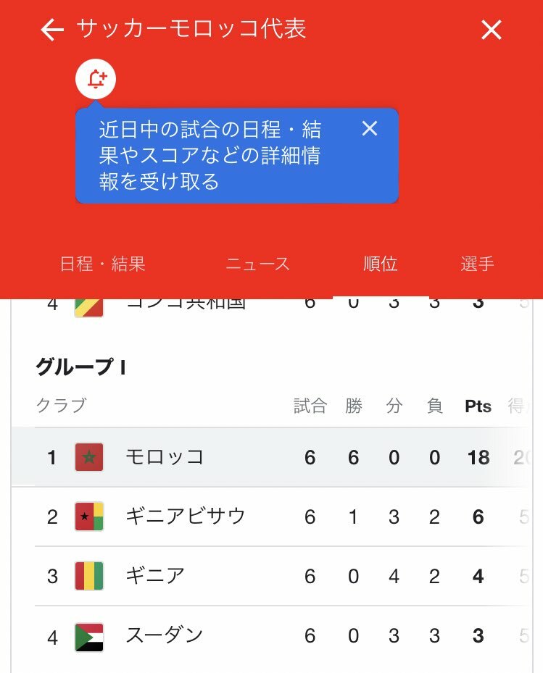Tap the notification bell icon
543x673 pixels.
pos(96,80)
